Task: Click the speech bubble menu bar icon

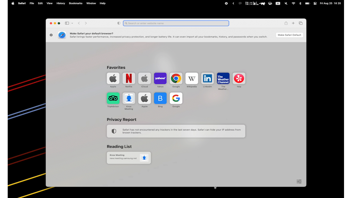Action: click(x=240, y=3)
